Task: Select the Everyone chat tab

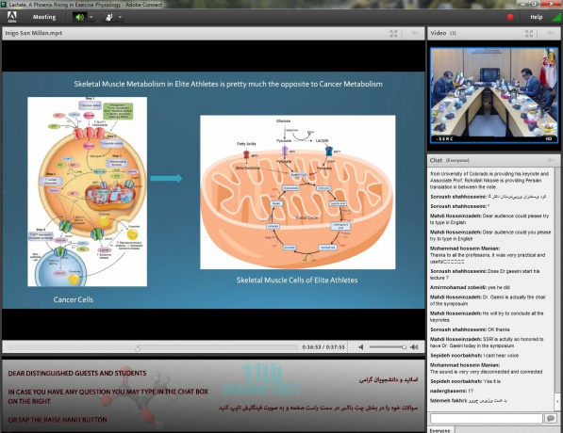Action: coord(440,430)
